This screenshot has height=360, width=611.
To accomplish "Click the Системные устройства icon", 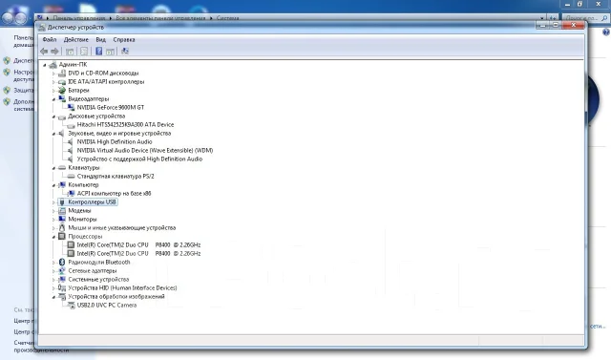I will point(62,280).
